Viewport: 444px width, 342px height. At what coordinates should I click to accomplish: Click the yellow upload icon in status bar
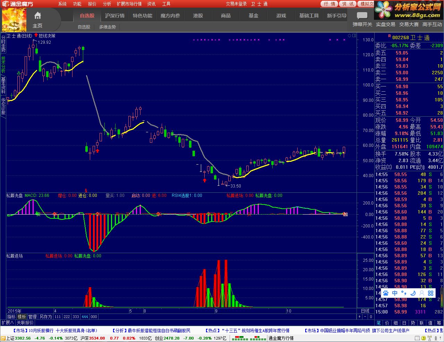click(x=423, y=338)
